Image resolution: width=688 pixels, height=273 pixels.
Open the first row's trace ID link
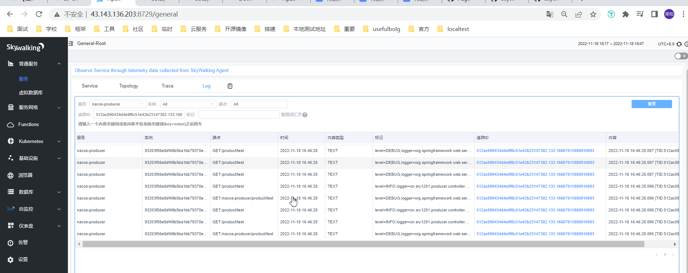(535, 151)
